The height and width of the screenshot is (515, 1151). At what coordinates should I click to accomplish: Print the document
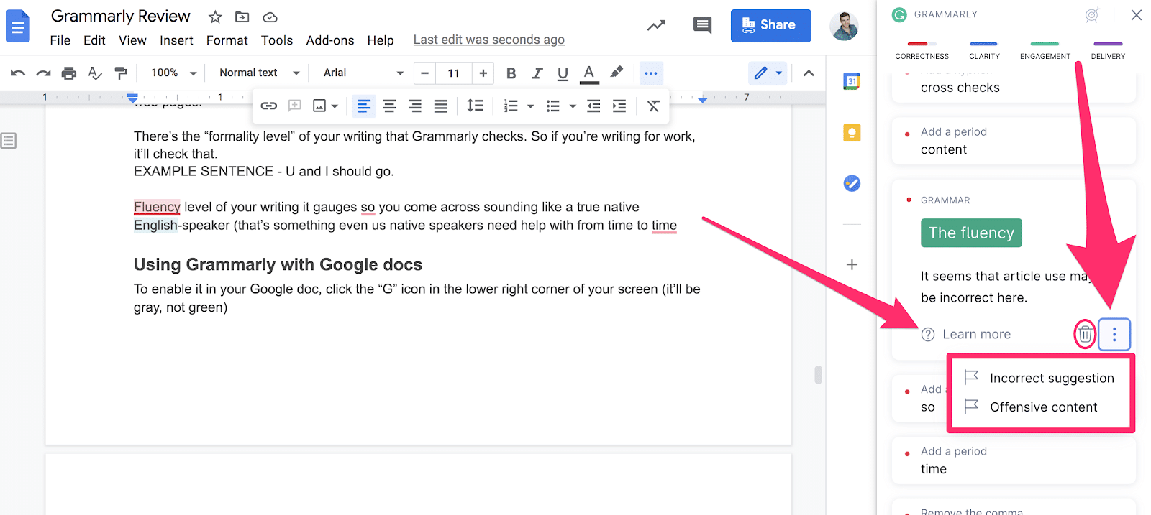pos(69,73)
